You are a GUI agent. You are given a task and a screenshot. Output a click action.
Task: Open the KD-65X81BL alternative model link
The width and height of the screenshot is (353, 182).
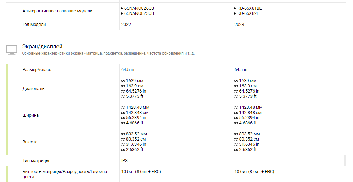click(249, 8)
